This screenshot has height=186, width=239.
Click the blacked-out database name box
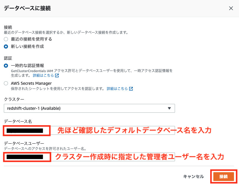[26, 130]
